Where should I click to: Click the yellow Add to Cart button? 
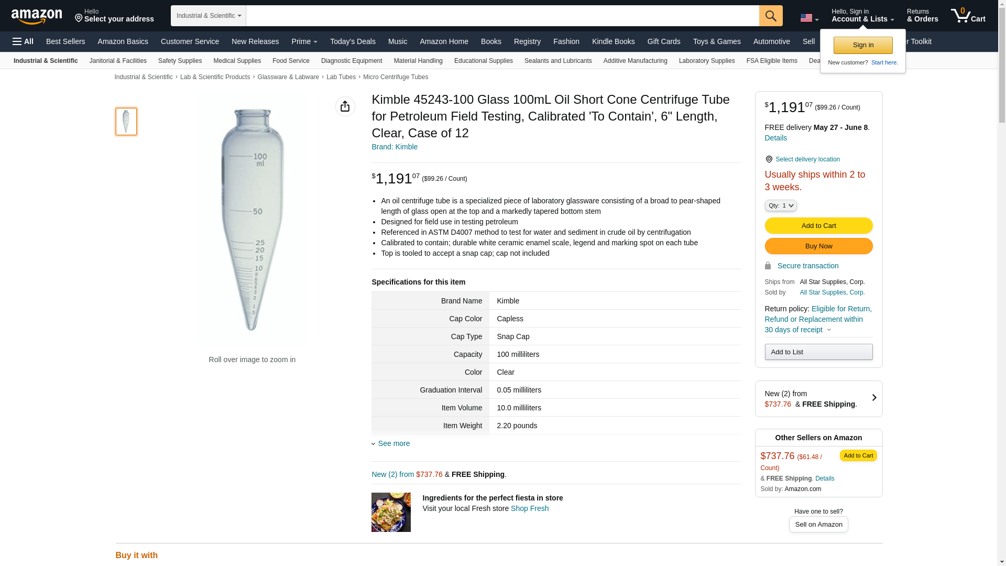pos(818,225)
